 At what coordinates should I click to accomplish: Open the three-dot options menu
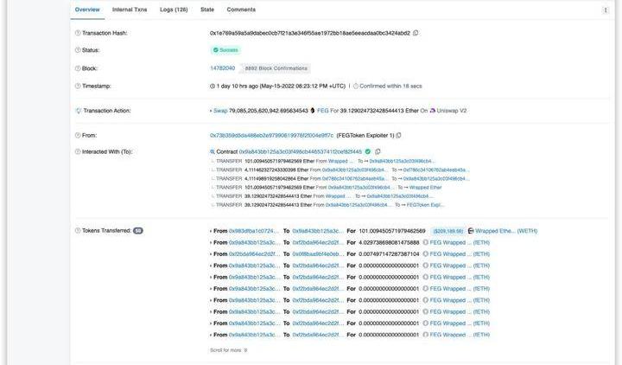pyautogui.click(x=605, y=10)
